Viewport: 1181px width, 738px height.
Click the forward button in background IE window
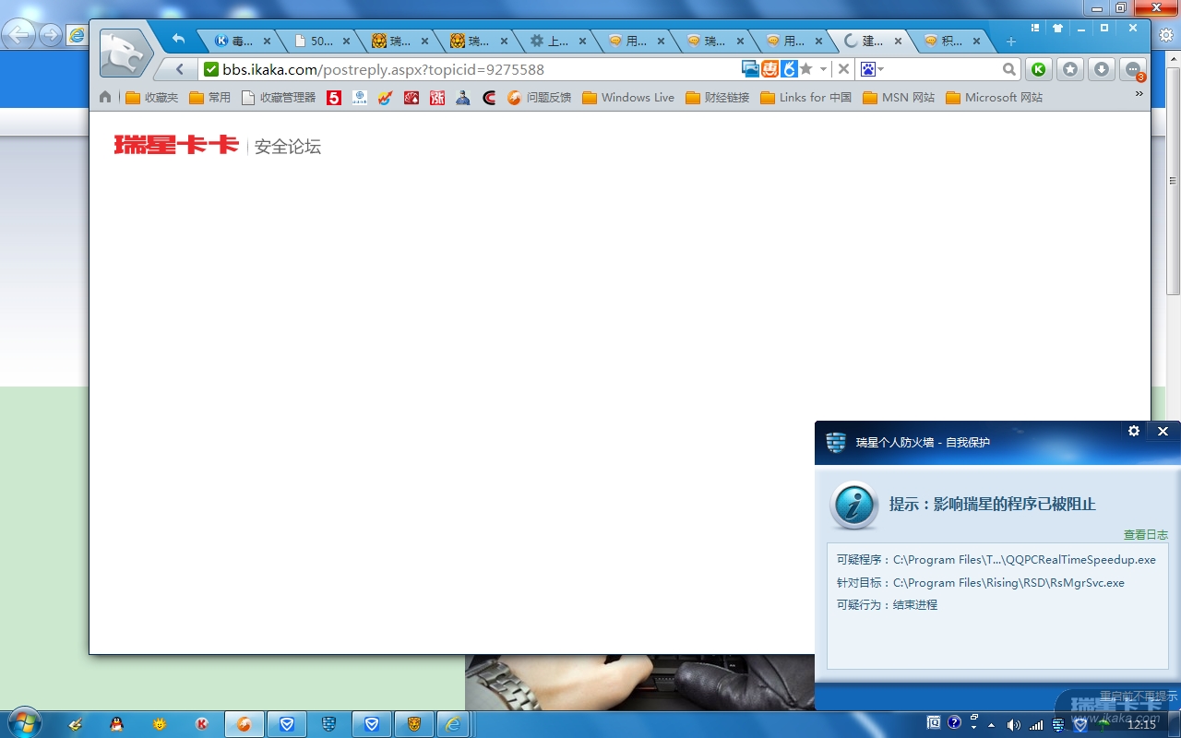click(51, 35)
